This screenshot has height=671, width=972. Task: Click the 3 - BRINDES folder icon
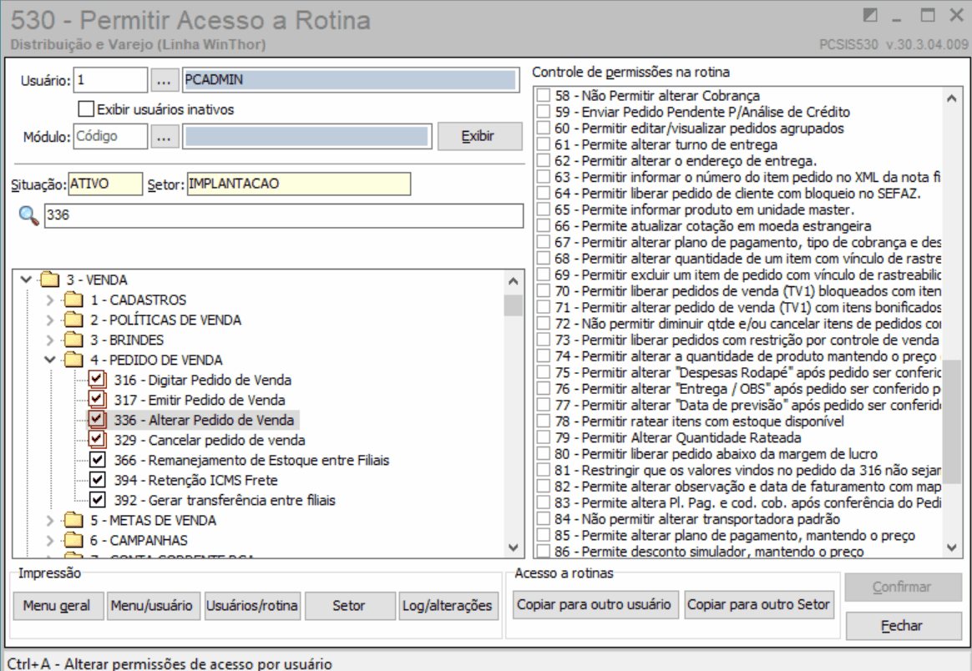pos(73,341)
